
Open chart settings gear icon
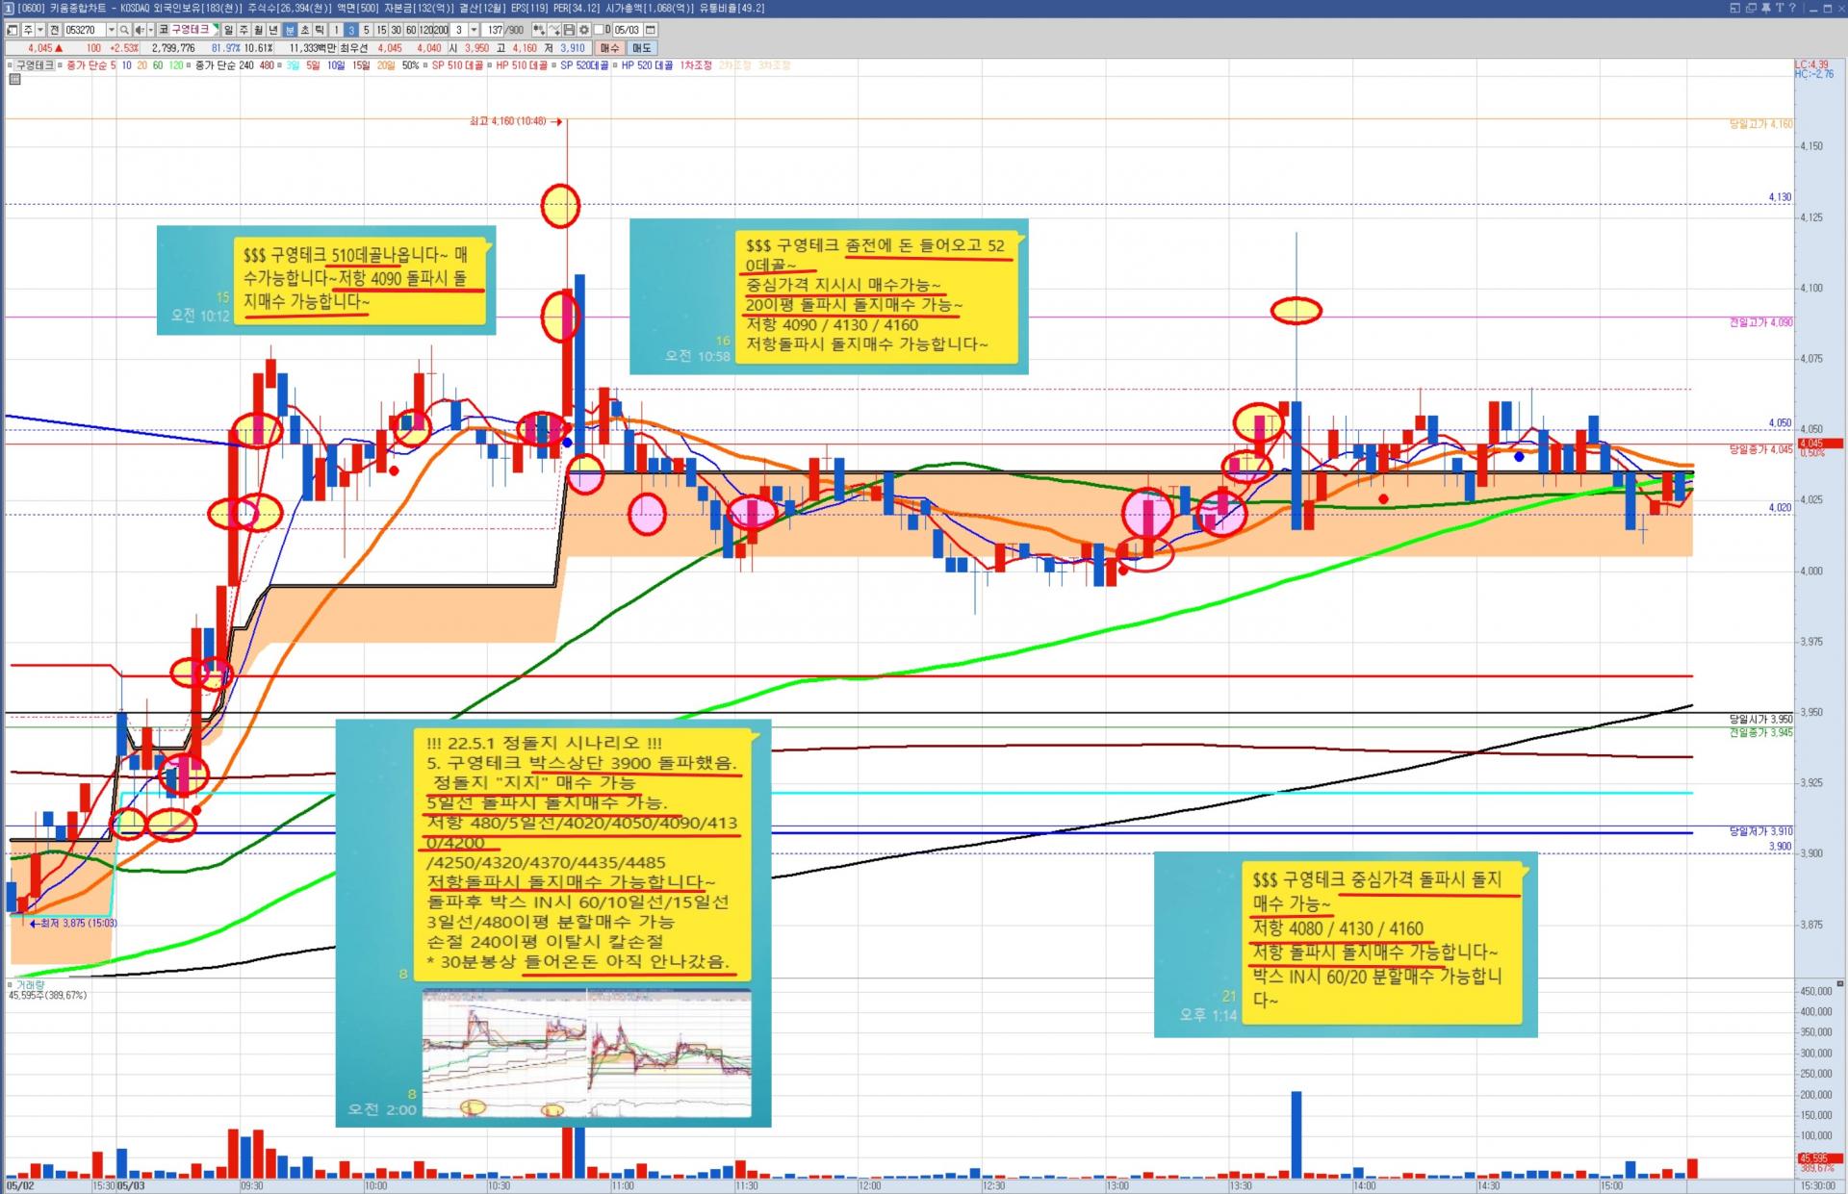point(584,30)
